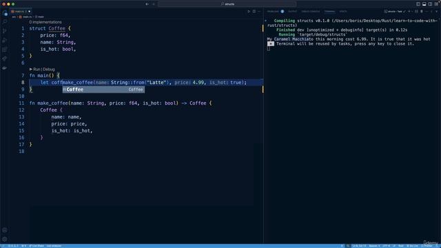Open the new terminal launch profile dropdown
Image resolution: width=441 pixels, height=248 pixels.
[x=412, y=12]
